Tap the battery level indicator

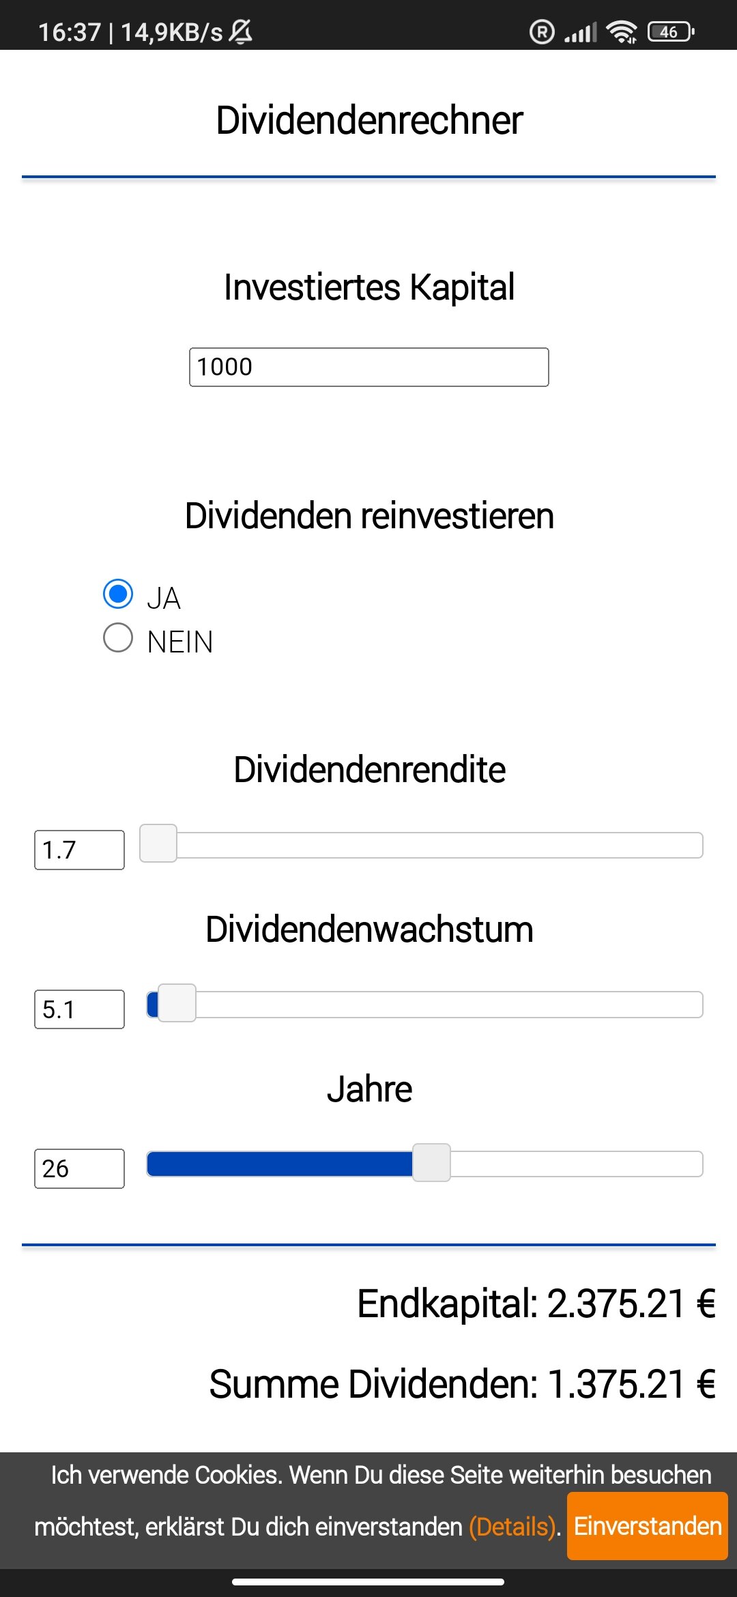(671, 31)
